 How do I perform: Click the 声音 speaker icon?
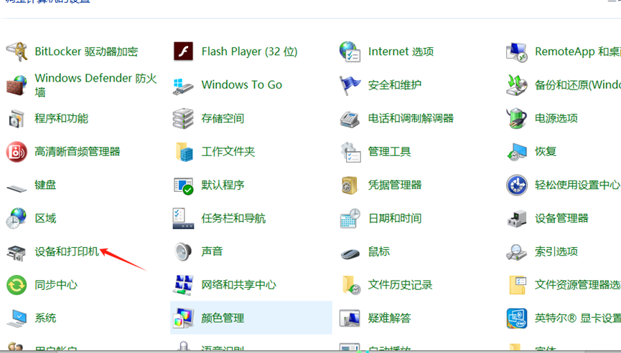[x=183, y=252]
